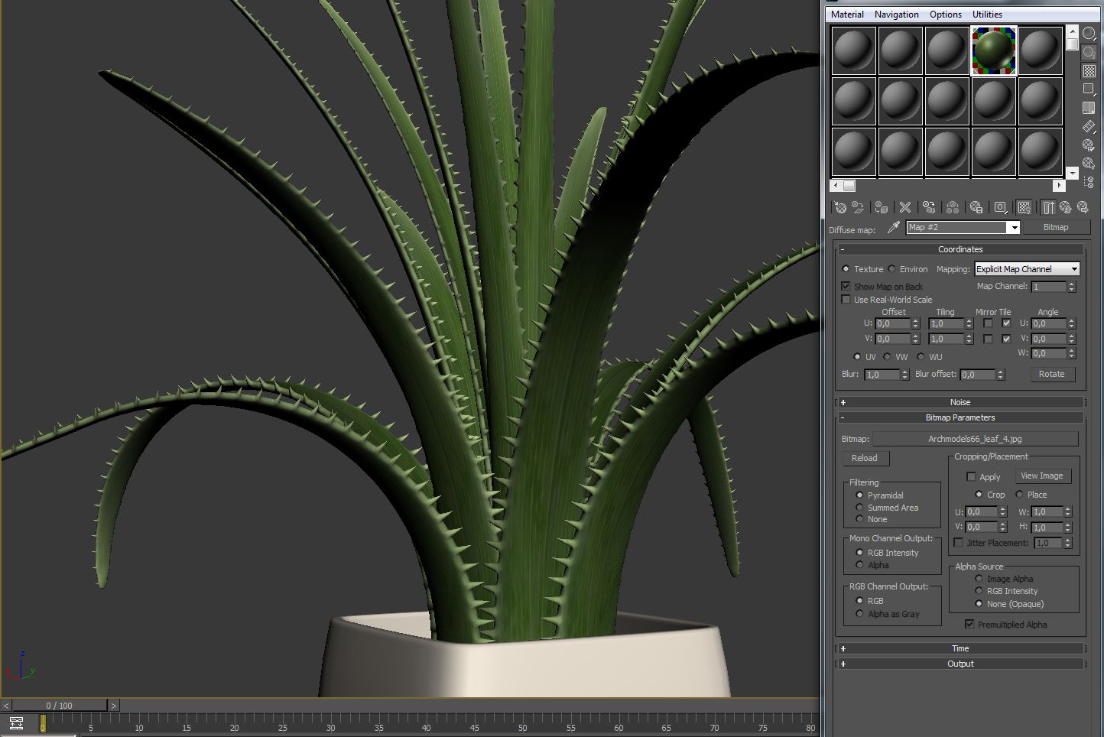Click the Bitmap map type button

(x=1056, y=227)
